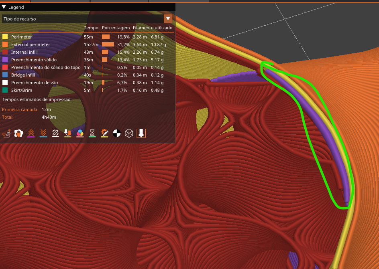
Task: Enable the color changes icon
Action: pyautogui.click(x=80, y=133)
